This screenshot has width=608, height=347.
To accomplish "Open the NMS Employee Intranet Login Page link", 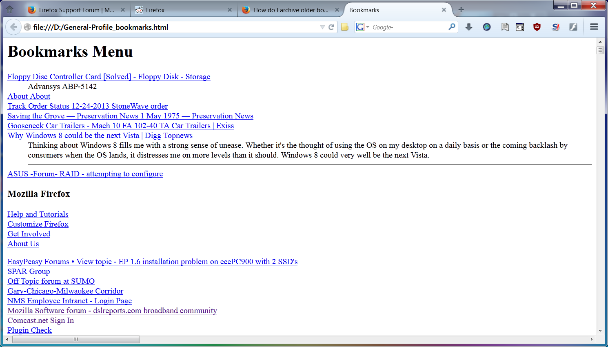I will (70, 301).
